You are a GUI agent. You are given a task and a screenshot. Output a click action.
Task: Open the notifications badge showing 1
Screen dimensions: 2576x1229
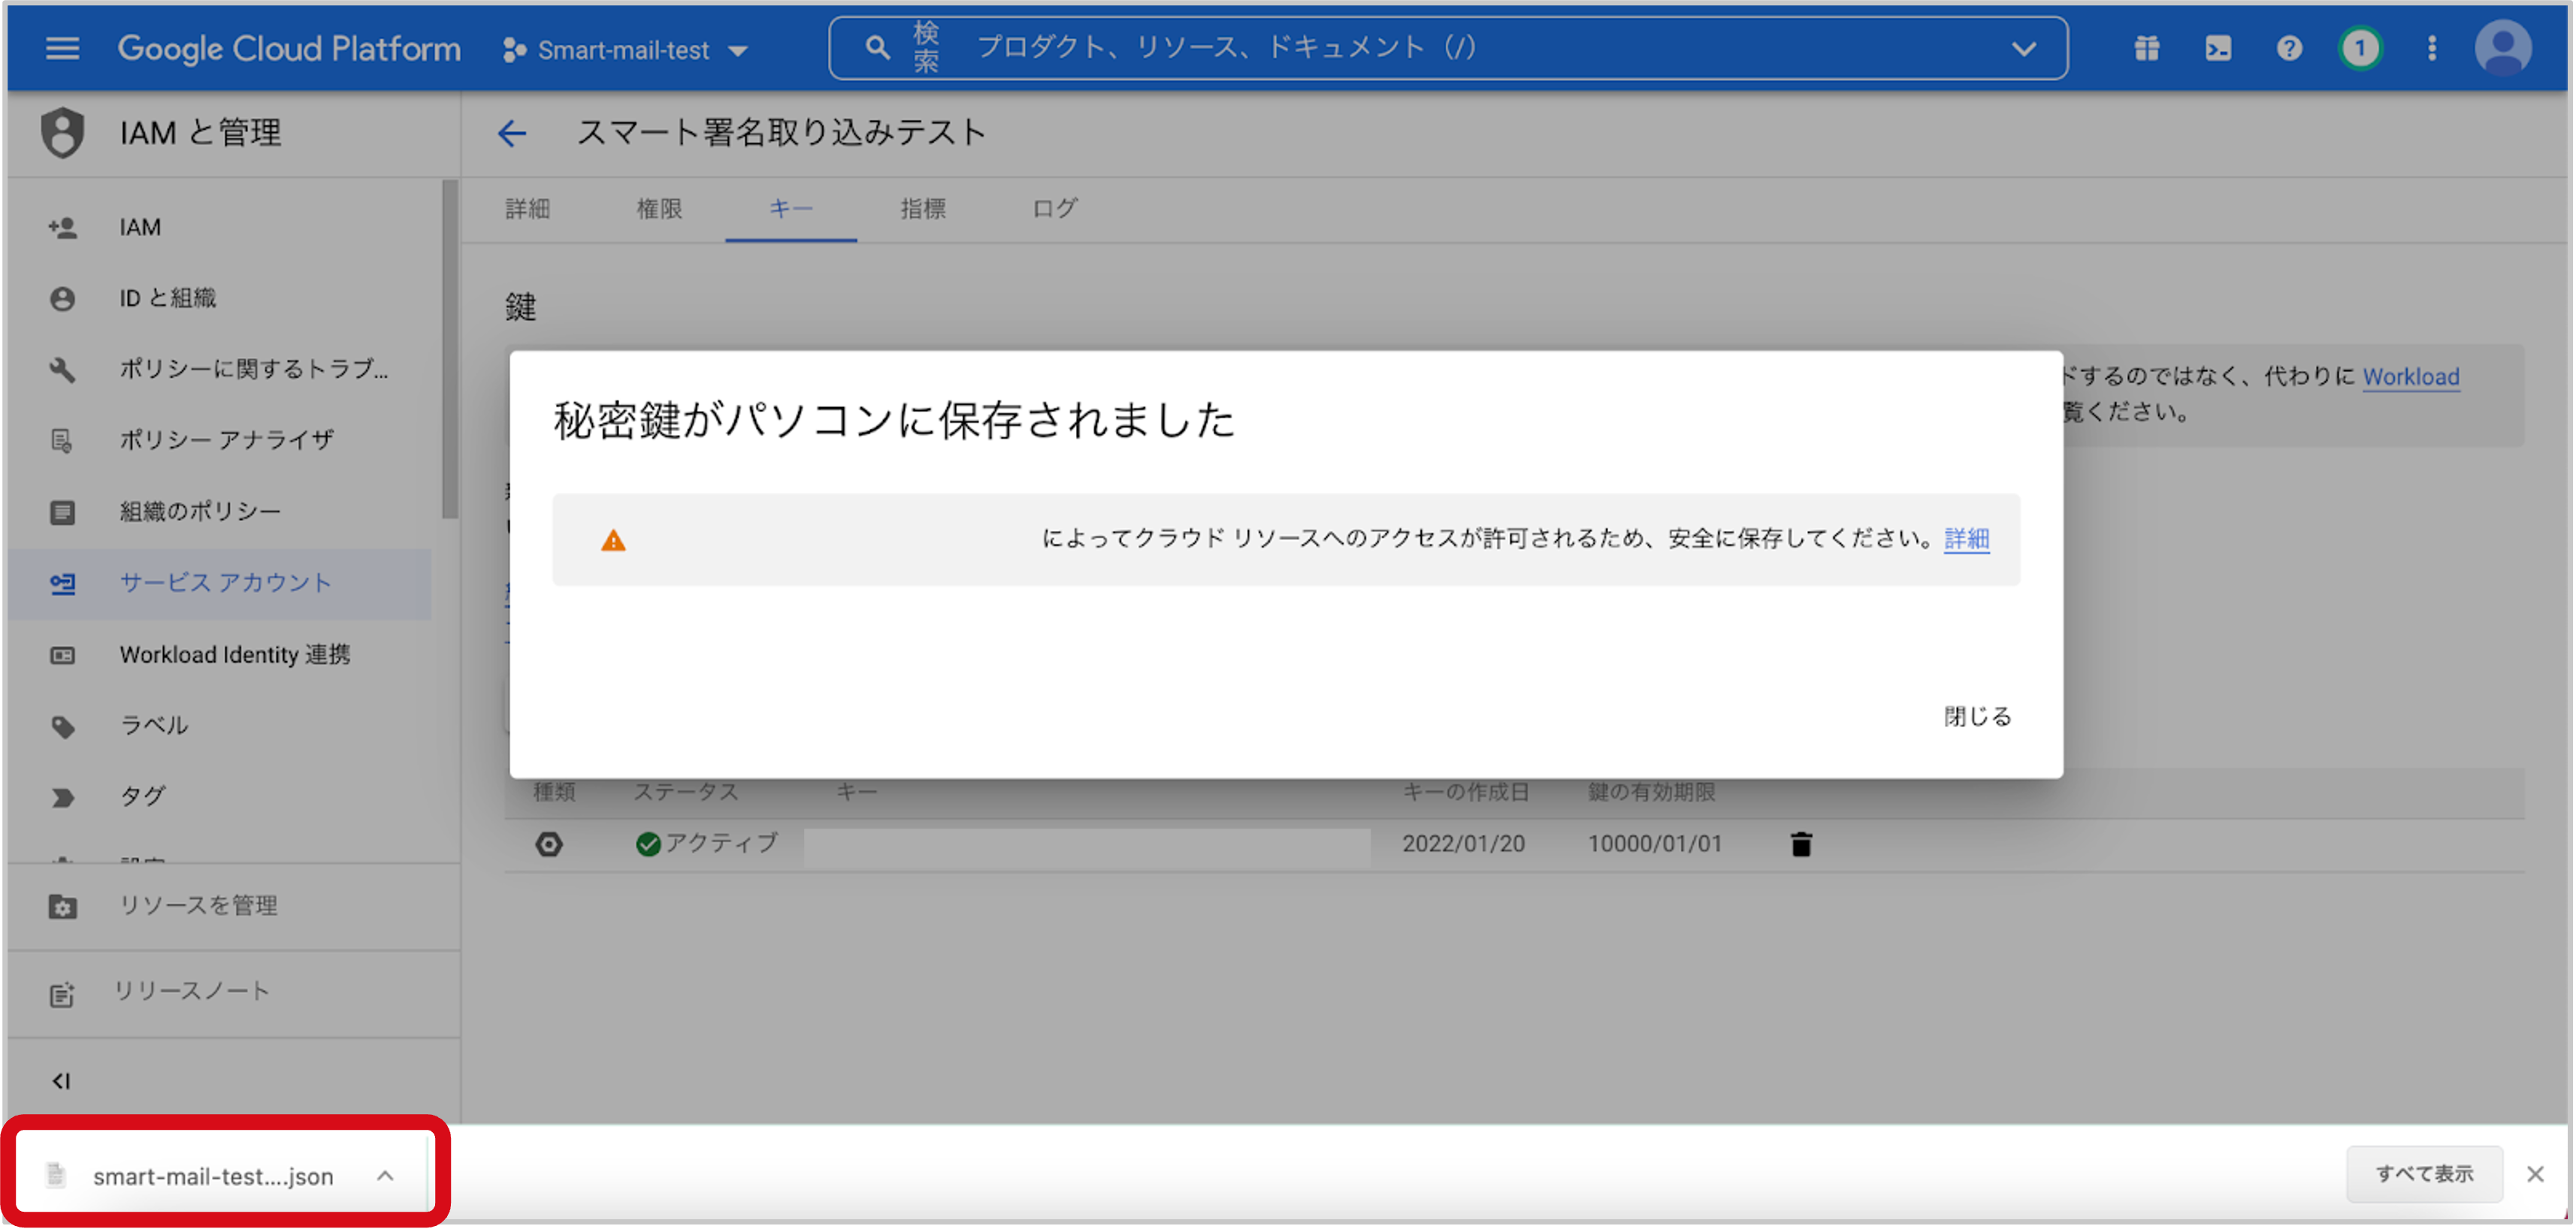2361,48
